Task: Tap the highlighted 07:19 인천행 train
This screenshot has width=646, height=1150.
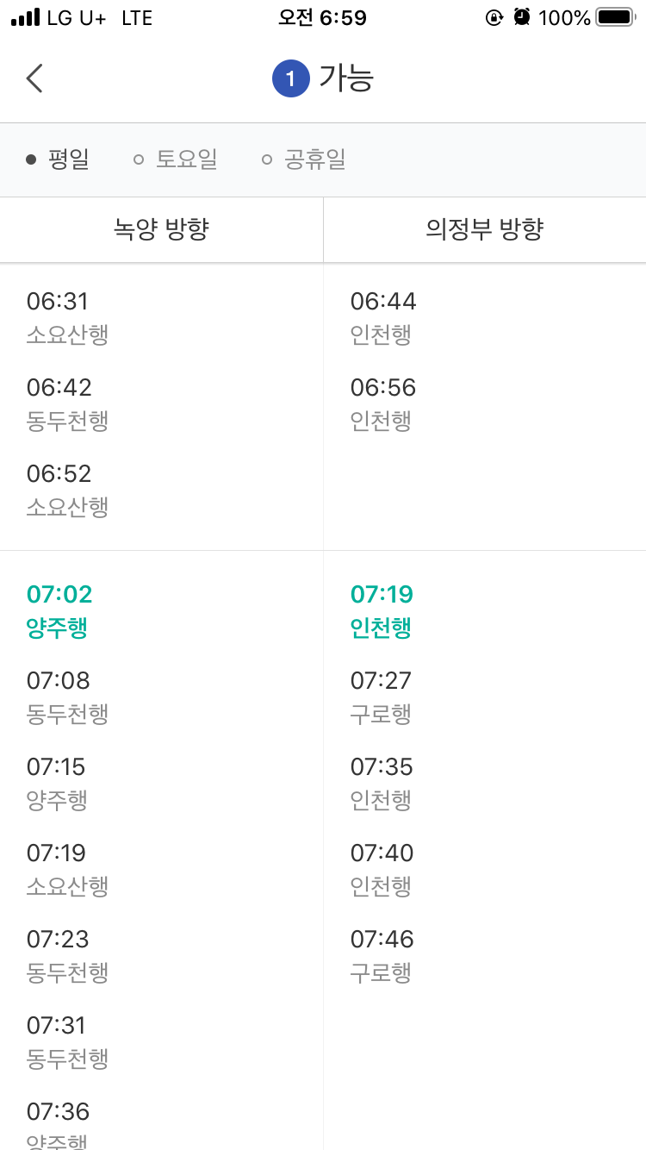Action: [x=382, y=610]
